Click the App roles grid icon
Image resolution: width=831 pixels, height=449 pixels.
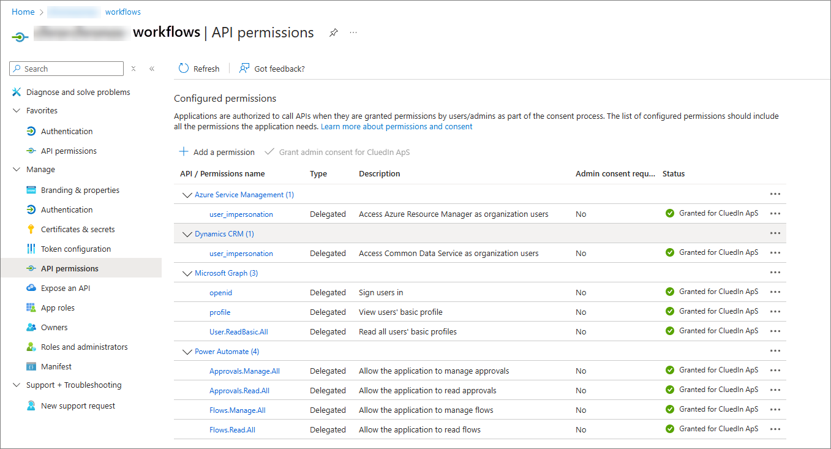tap(31, 308)
